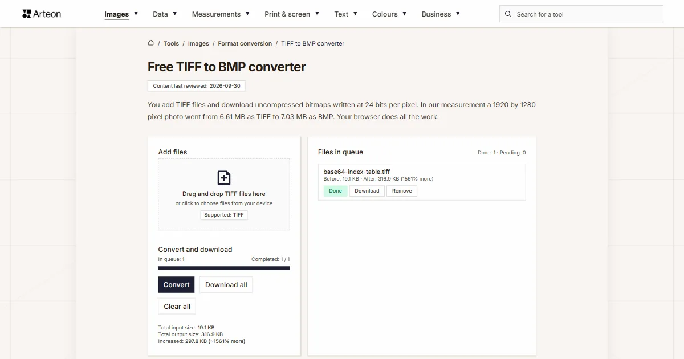Click the Add files heading
This screenshot has width=684, height=359.
[x=173, y=152]
